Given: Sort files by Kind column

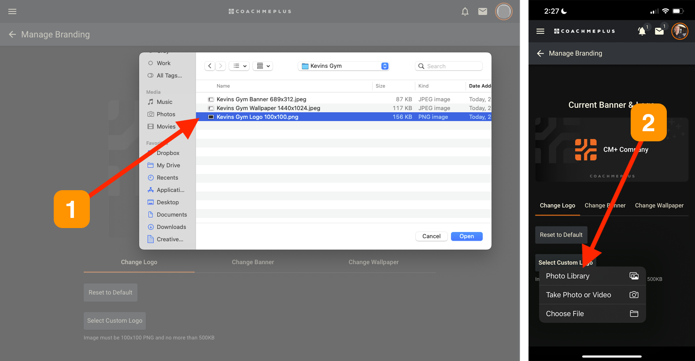Looking at the screenshot, I should pyautogui.click(x=423, y=86).
